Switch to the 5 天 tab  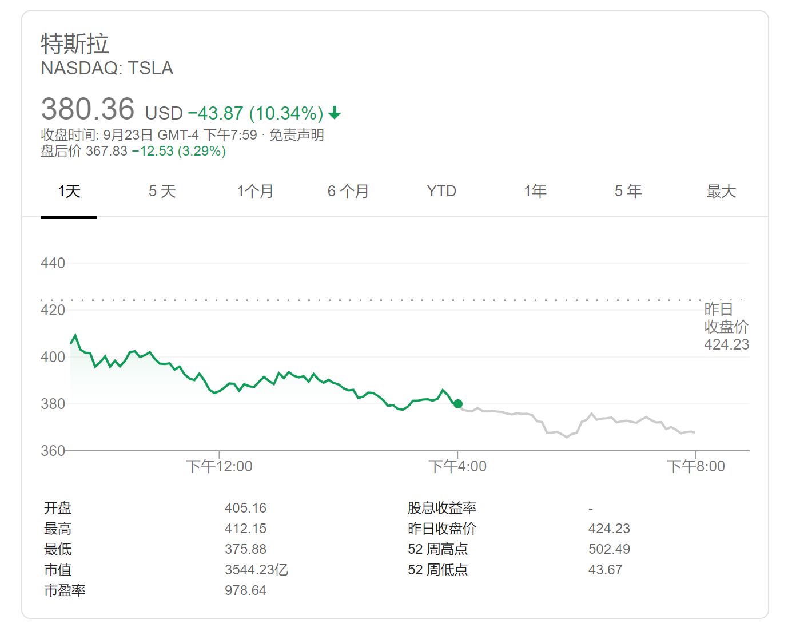162,191
